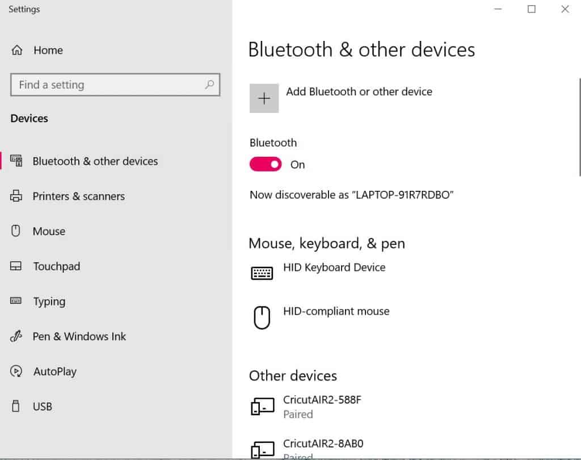Select Bluetooth & other devices page
The height and width of the screenshot is (460, 581).
(x=95, y=161)
